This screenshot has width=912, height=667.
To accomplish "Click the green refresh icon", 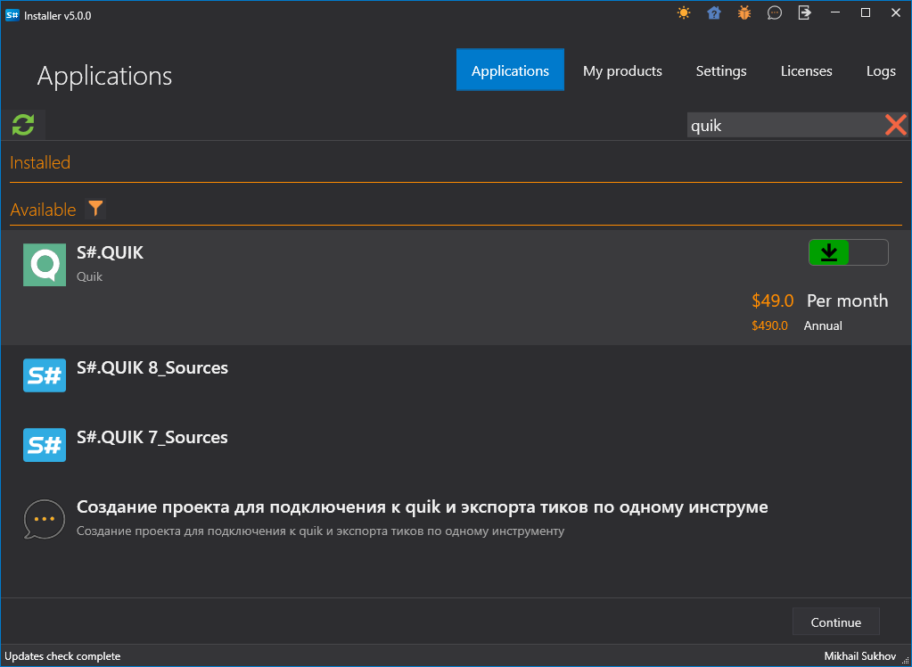I will [23, 125].
